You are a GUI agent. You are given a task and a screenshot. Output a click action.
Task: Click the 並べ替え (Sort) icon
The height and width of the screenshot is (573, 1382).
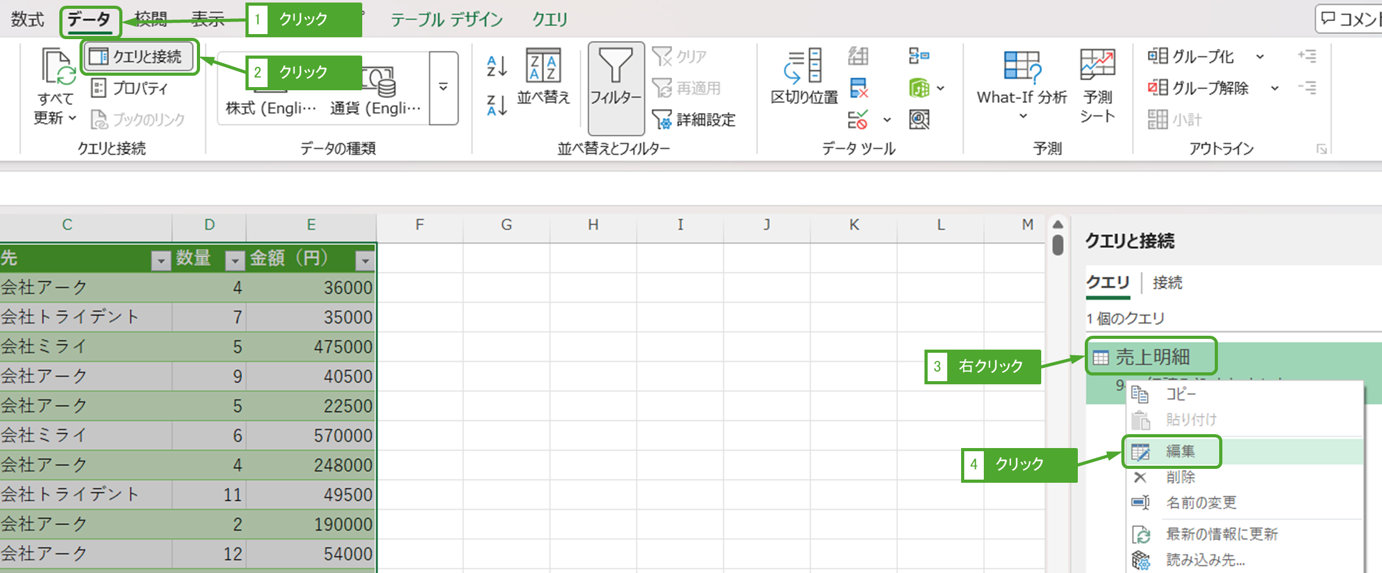point(543,67)
